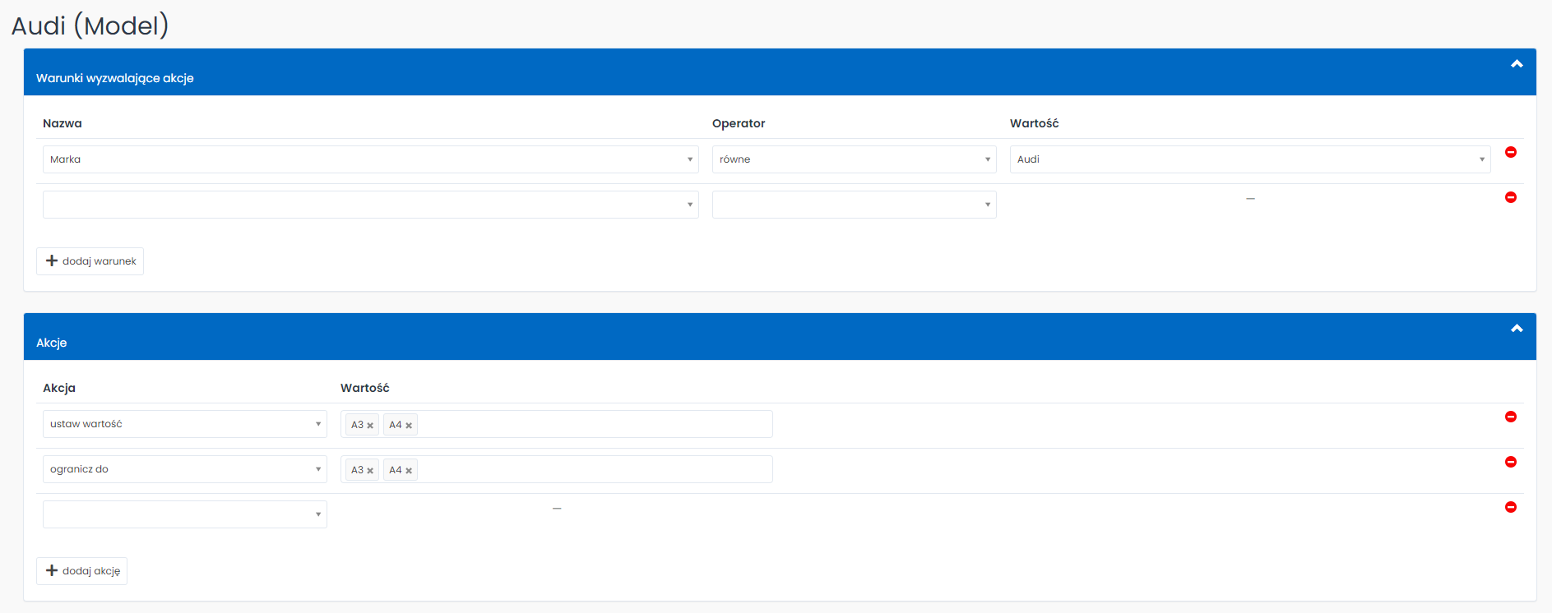Collapse the Akcje panel

point(1517,329)
